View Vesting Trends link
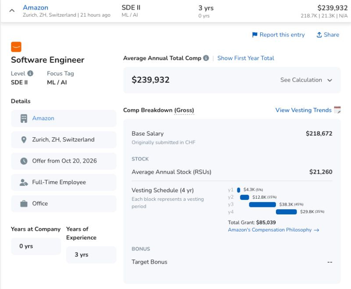 [303, 110]
